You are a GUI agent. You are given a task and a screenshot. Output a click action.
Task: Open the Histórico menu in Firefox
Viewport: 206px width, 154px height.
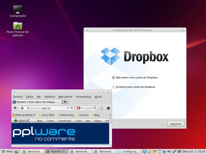50,97
